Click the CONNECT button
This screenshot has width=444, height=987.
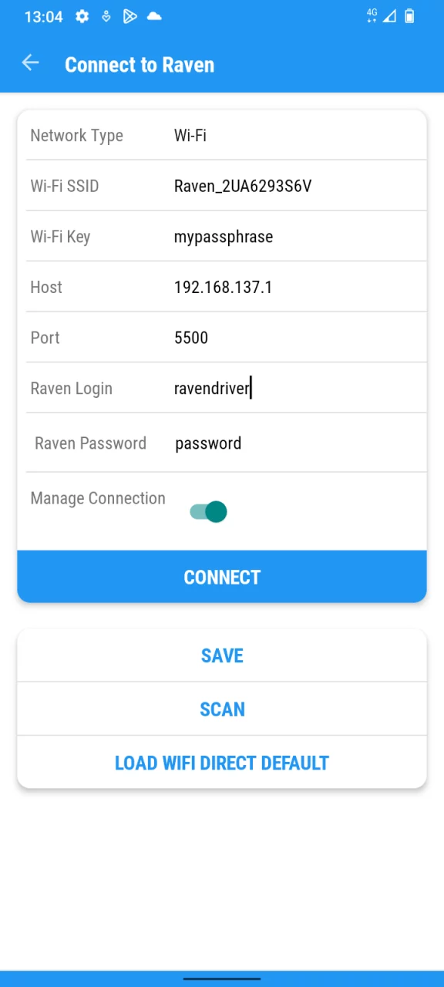coord(222,577)
